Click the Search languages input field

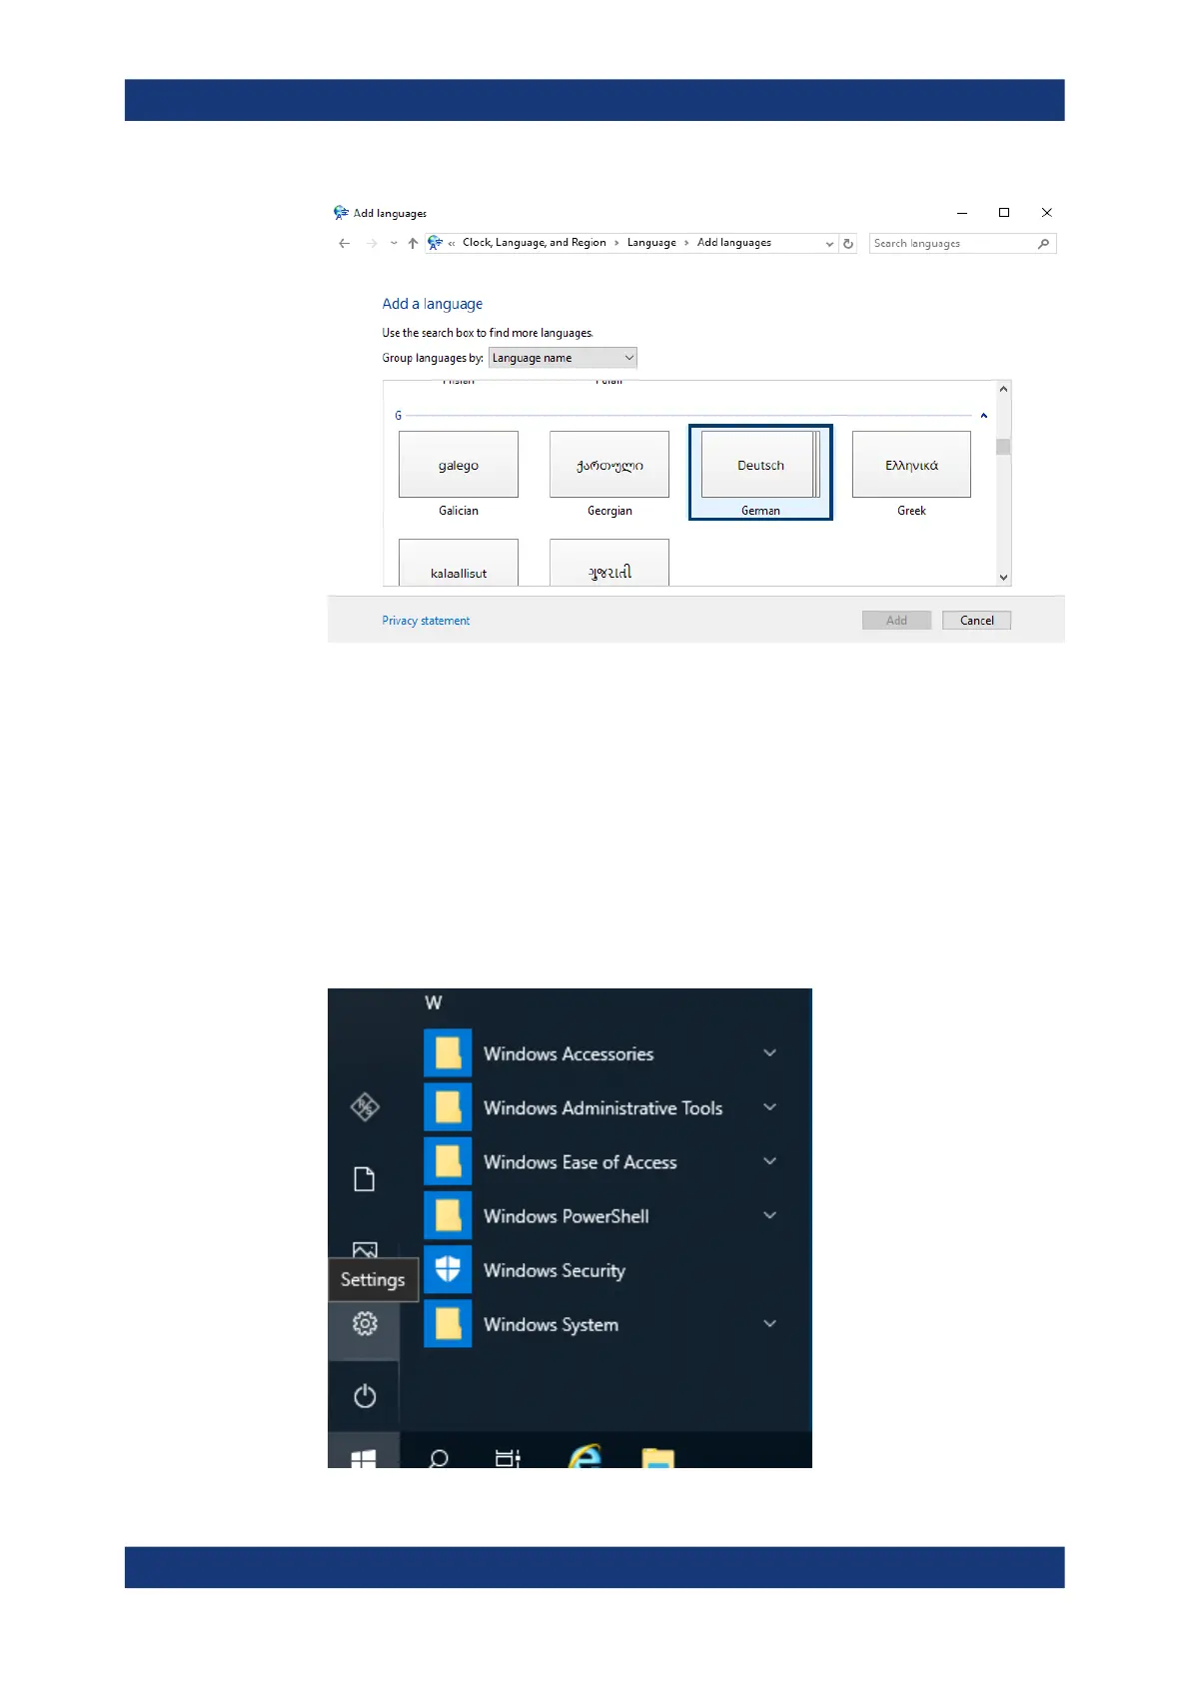point(962,243)
